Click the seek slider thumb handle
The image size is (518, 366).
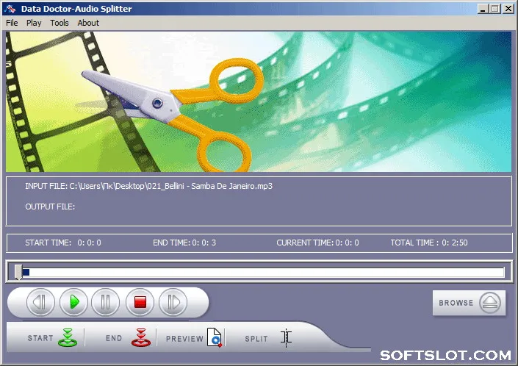(18, 272)
